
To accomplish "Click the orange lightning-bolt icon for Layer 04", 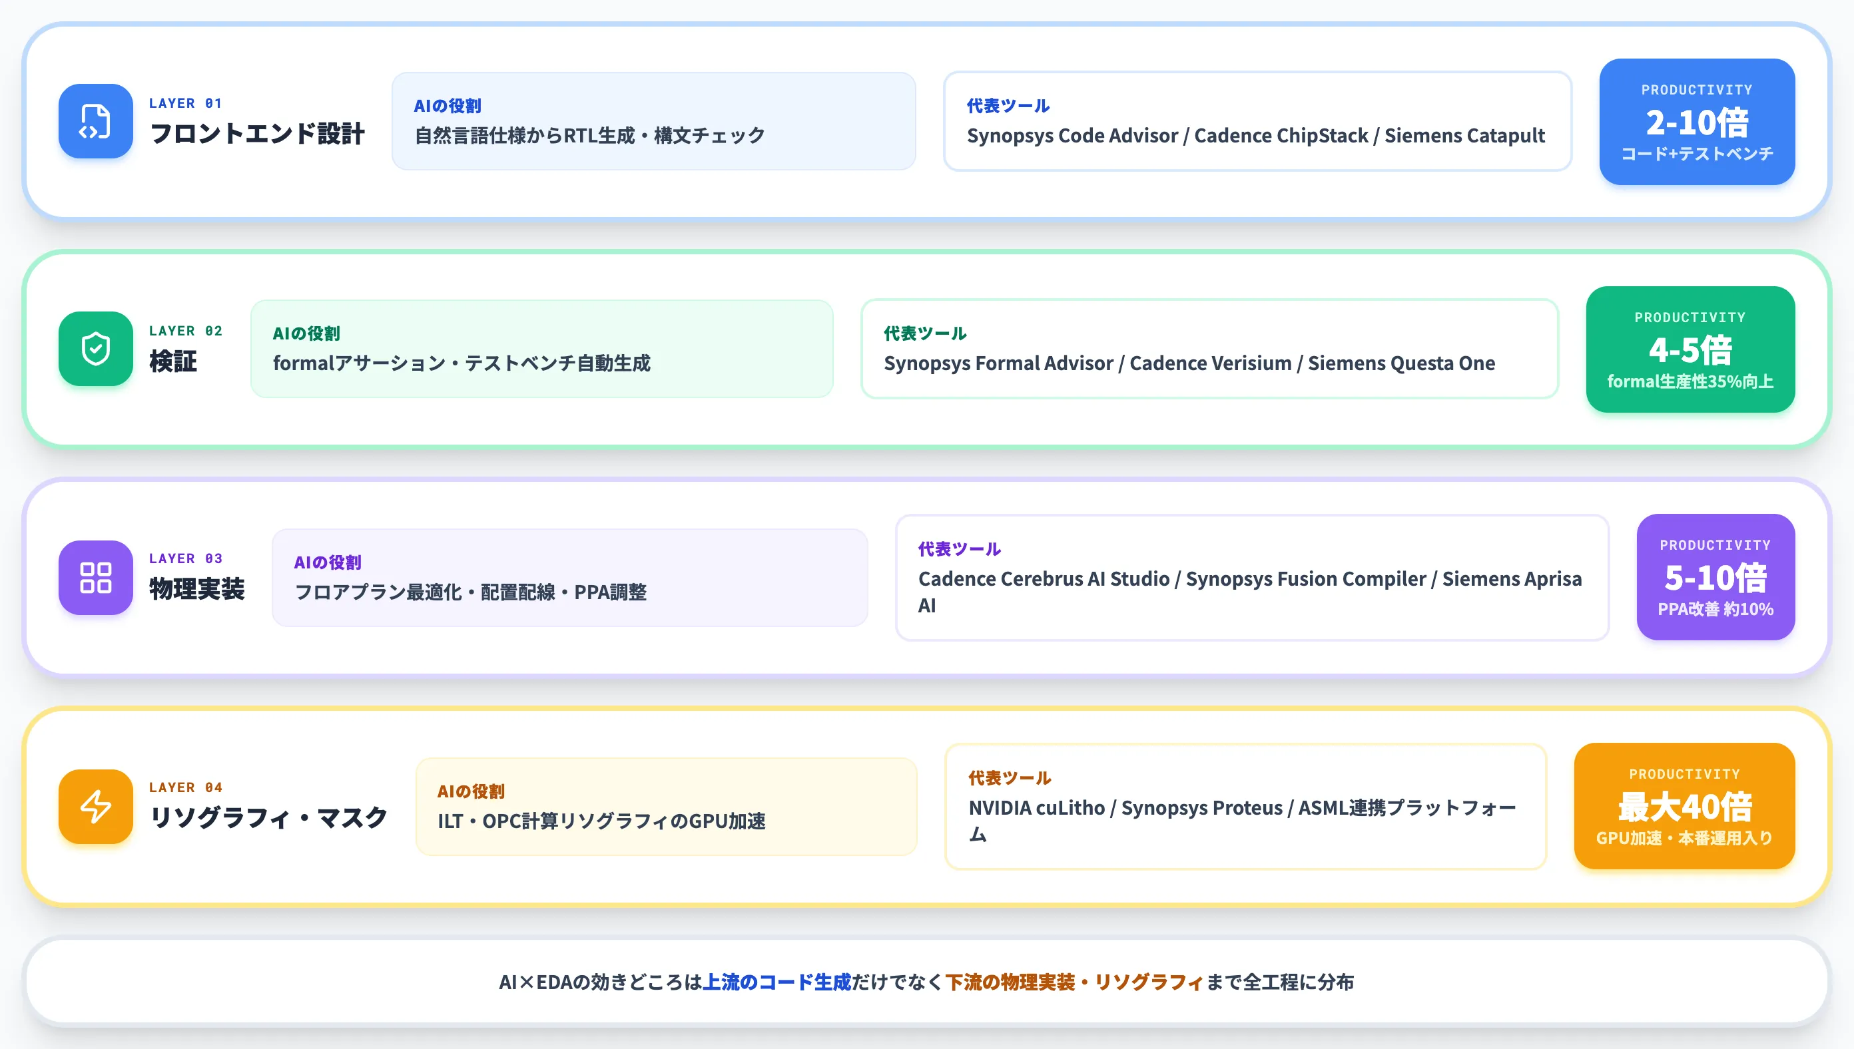I will click(95, 806).
